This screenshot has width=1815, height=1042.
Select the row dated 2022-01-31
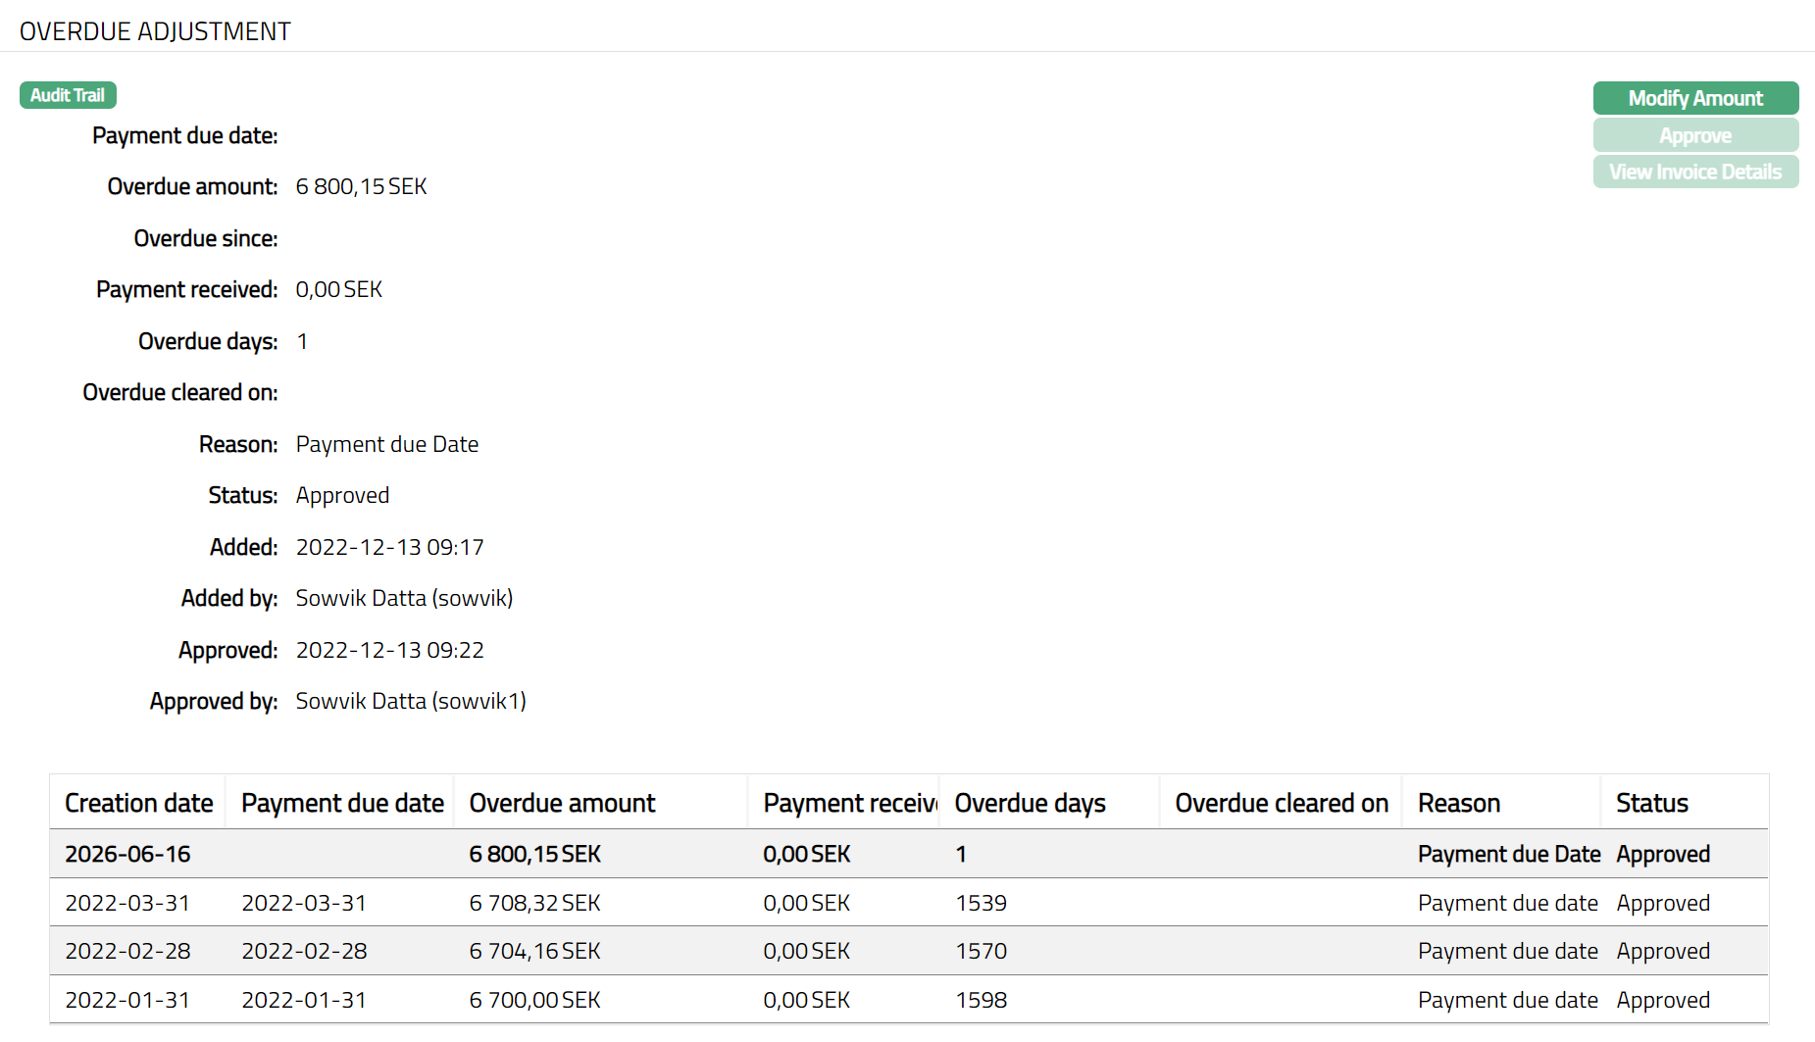[127, 1000]
